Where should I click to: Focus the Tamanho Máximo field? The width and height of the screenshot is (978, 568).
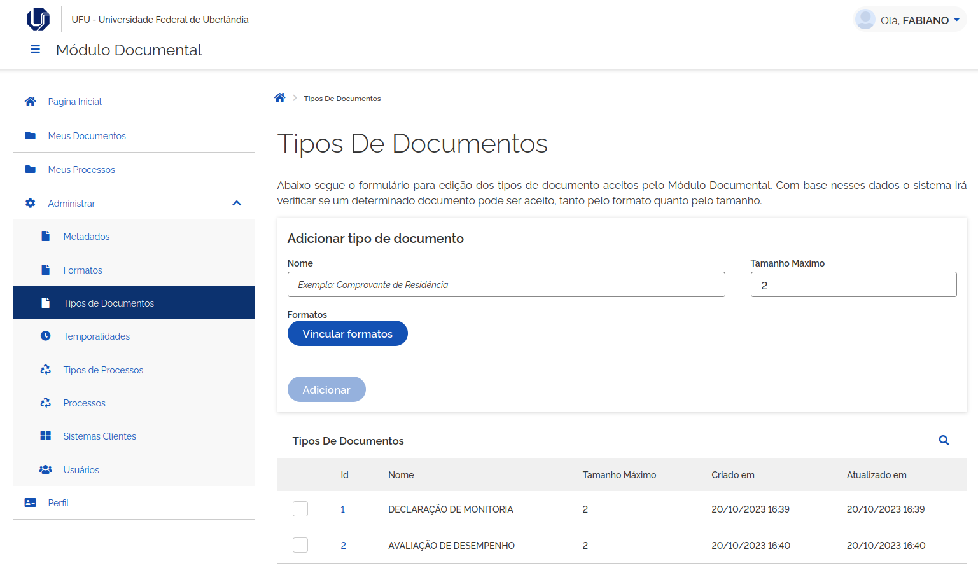(853, 284)
